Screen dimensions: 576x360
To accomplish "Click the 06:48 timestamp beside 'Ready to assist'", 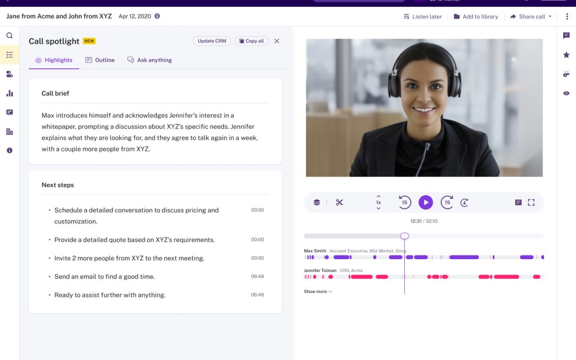I will [257, 294].
